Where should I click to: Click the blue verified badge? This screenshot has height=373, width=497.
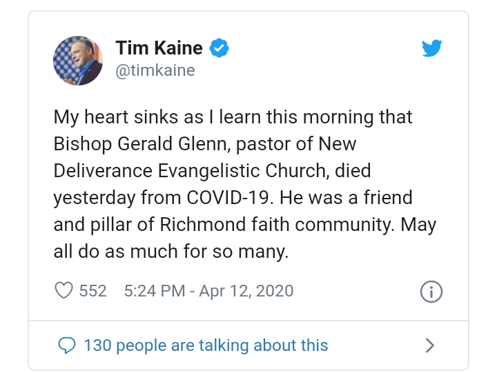(219, 48)
